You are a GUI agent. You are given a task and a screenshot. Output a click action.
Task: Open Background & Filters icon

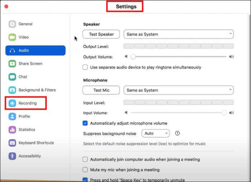13,90
